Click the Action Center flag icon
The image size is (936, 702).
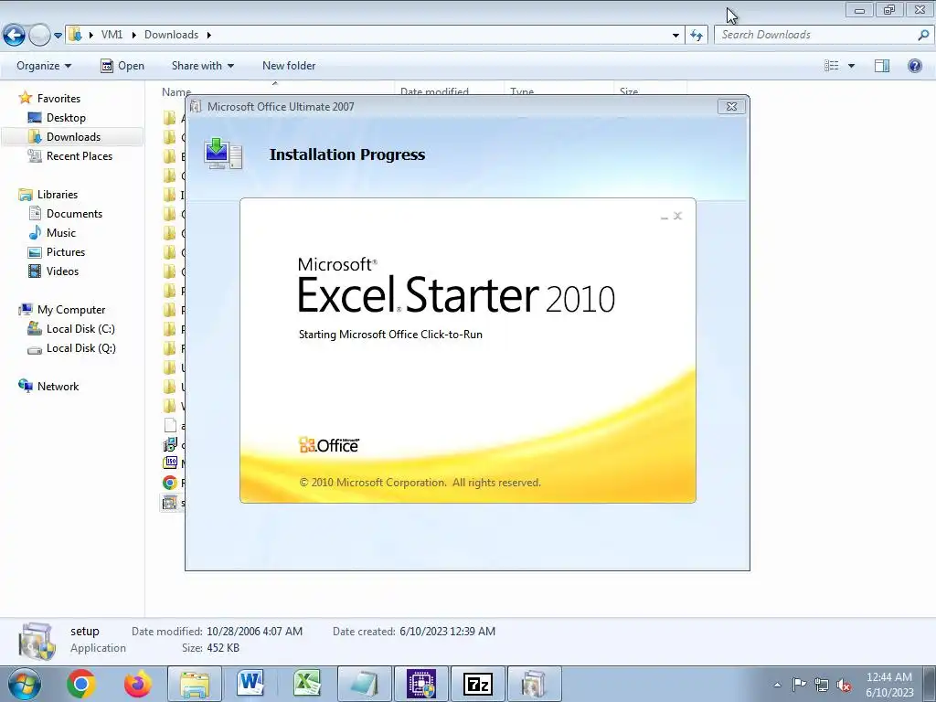click(x=799, y=684)
